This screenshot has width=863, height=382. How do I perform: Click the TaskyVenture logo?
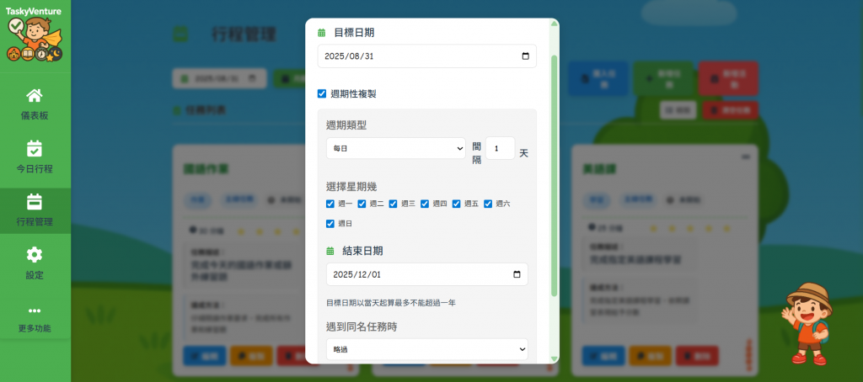point(35,34)
